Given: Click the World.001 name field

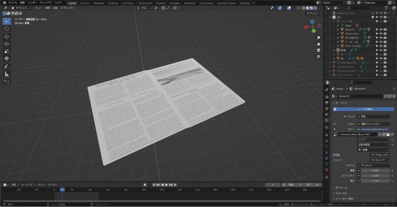Looking at the screenshot, I should (x=361, y=96).
